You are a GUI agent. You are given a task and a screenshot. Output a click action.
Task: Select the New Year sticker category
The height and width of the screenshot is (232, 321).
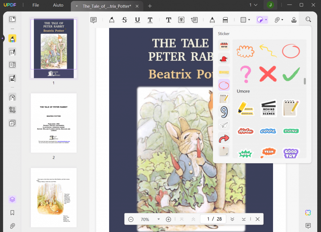tap(224, 45)
